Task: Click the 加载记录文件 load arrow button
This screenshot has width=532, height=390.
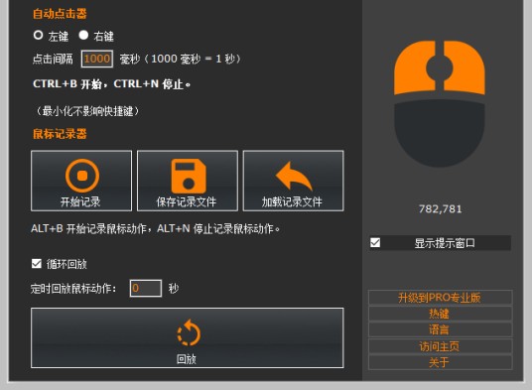Action: pyautogui.click(x=293, y=181)
